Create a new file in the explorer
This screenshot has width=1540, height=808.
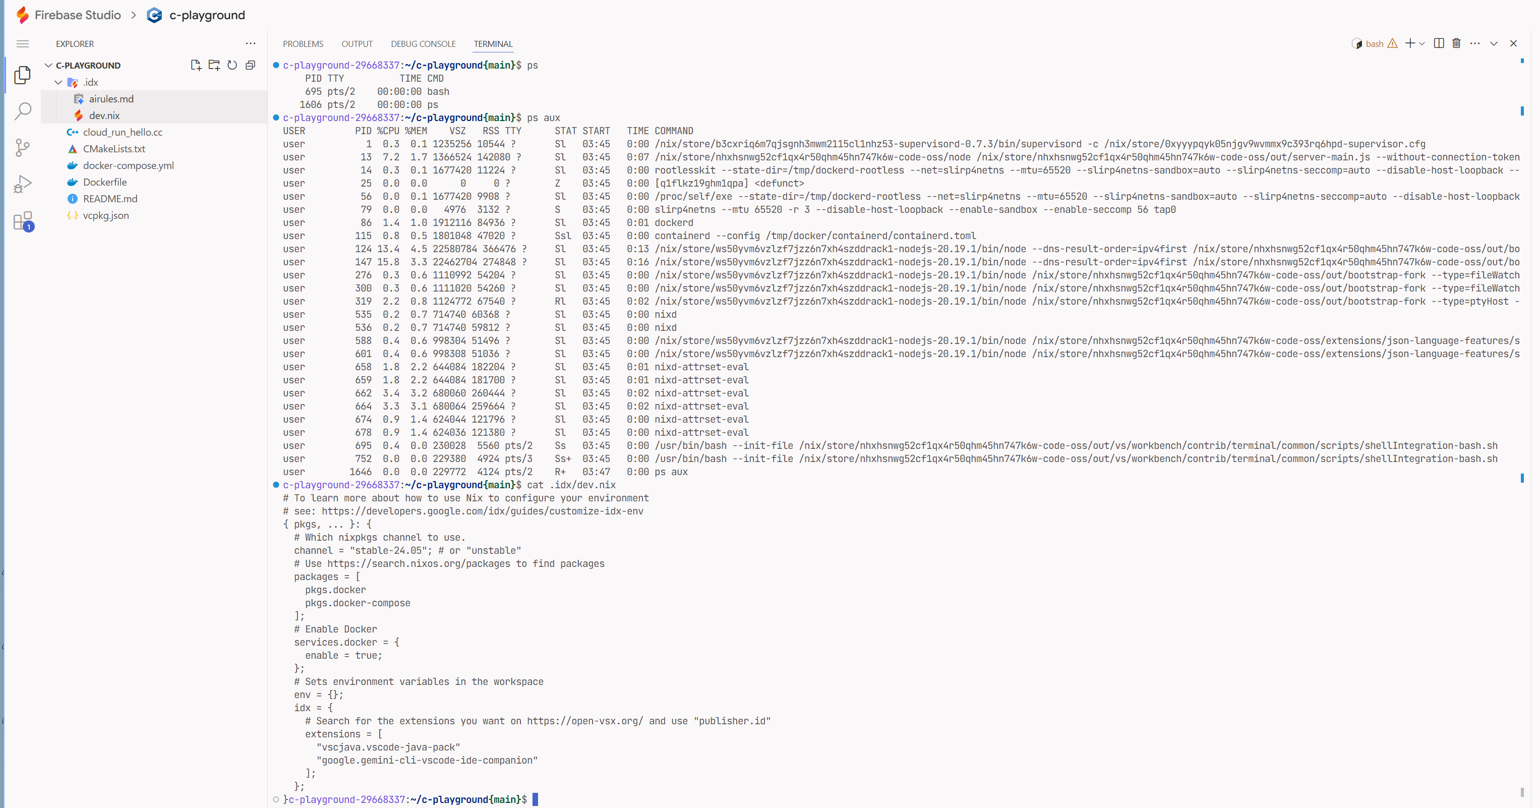(196, 65)
